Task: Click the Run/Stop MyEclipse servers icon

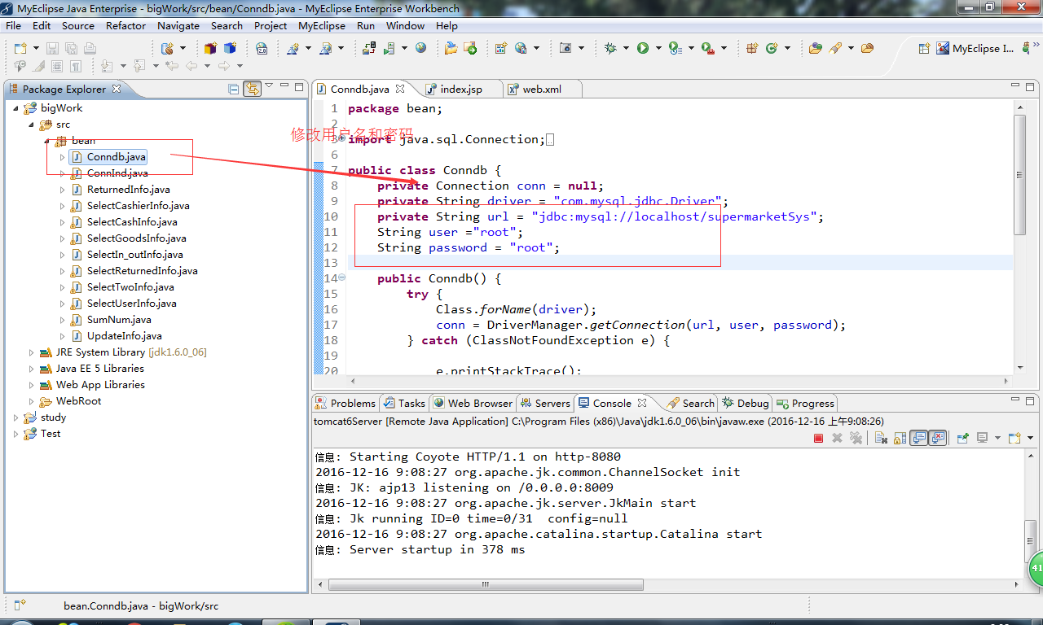Action: [x=389, y=48]
